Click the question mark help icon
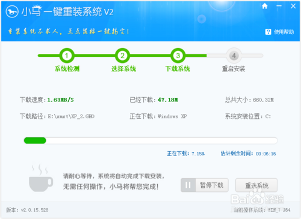This screenshot has height=219, width=301. [x=268, y=32]
